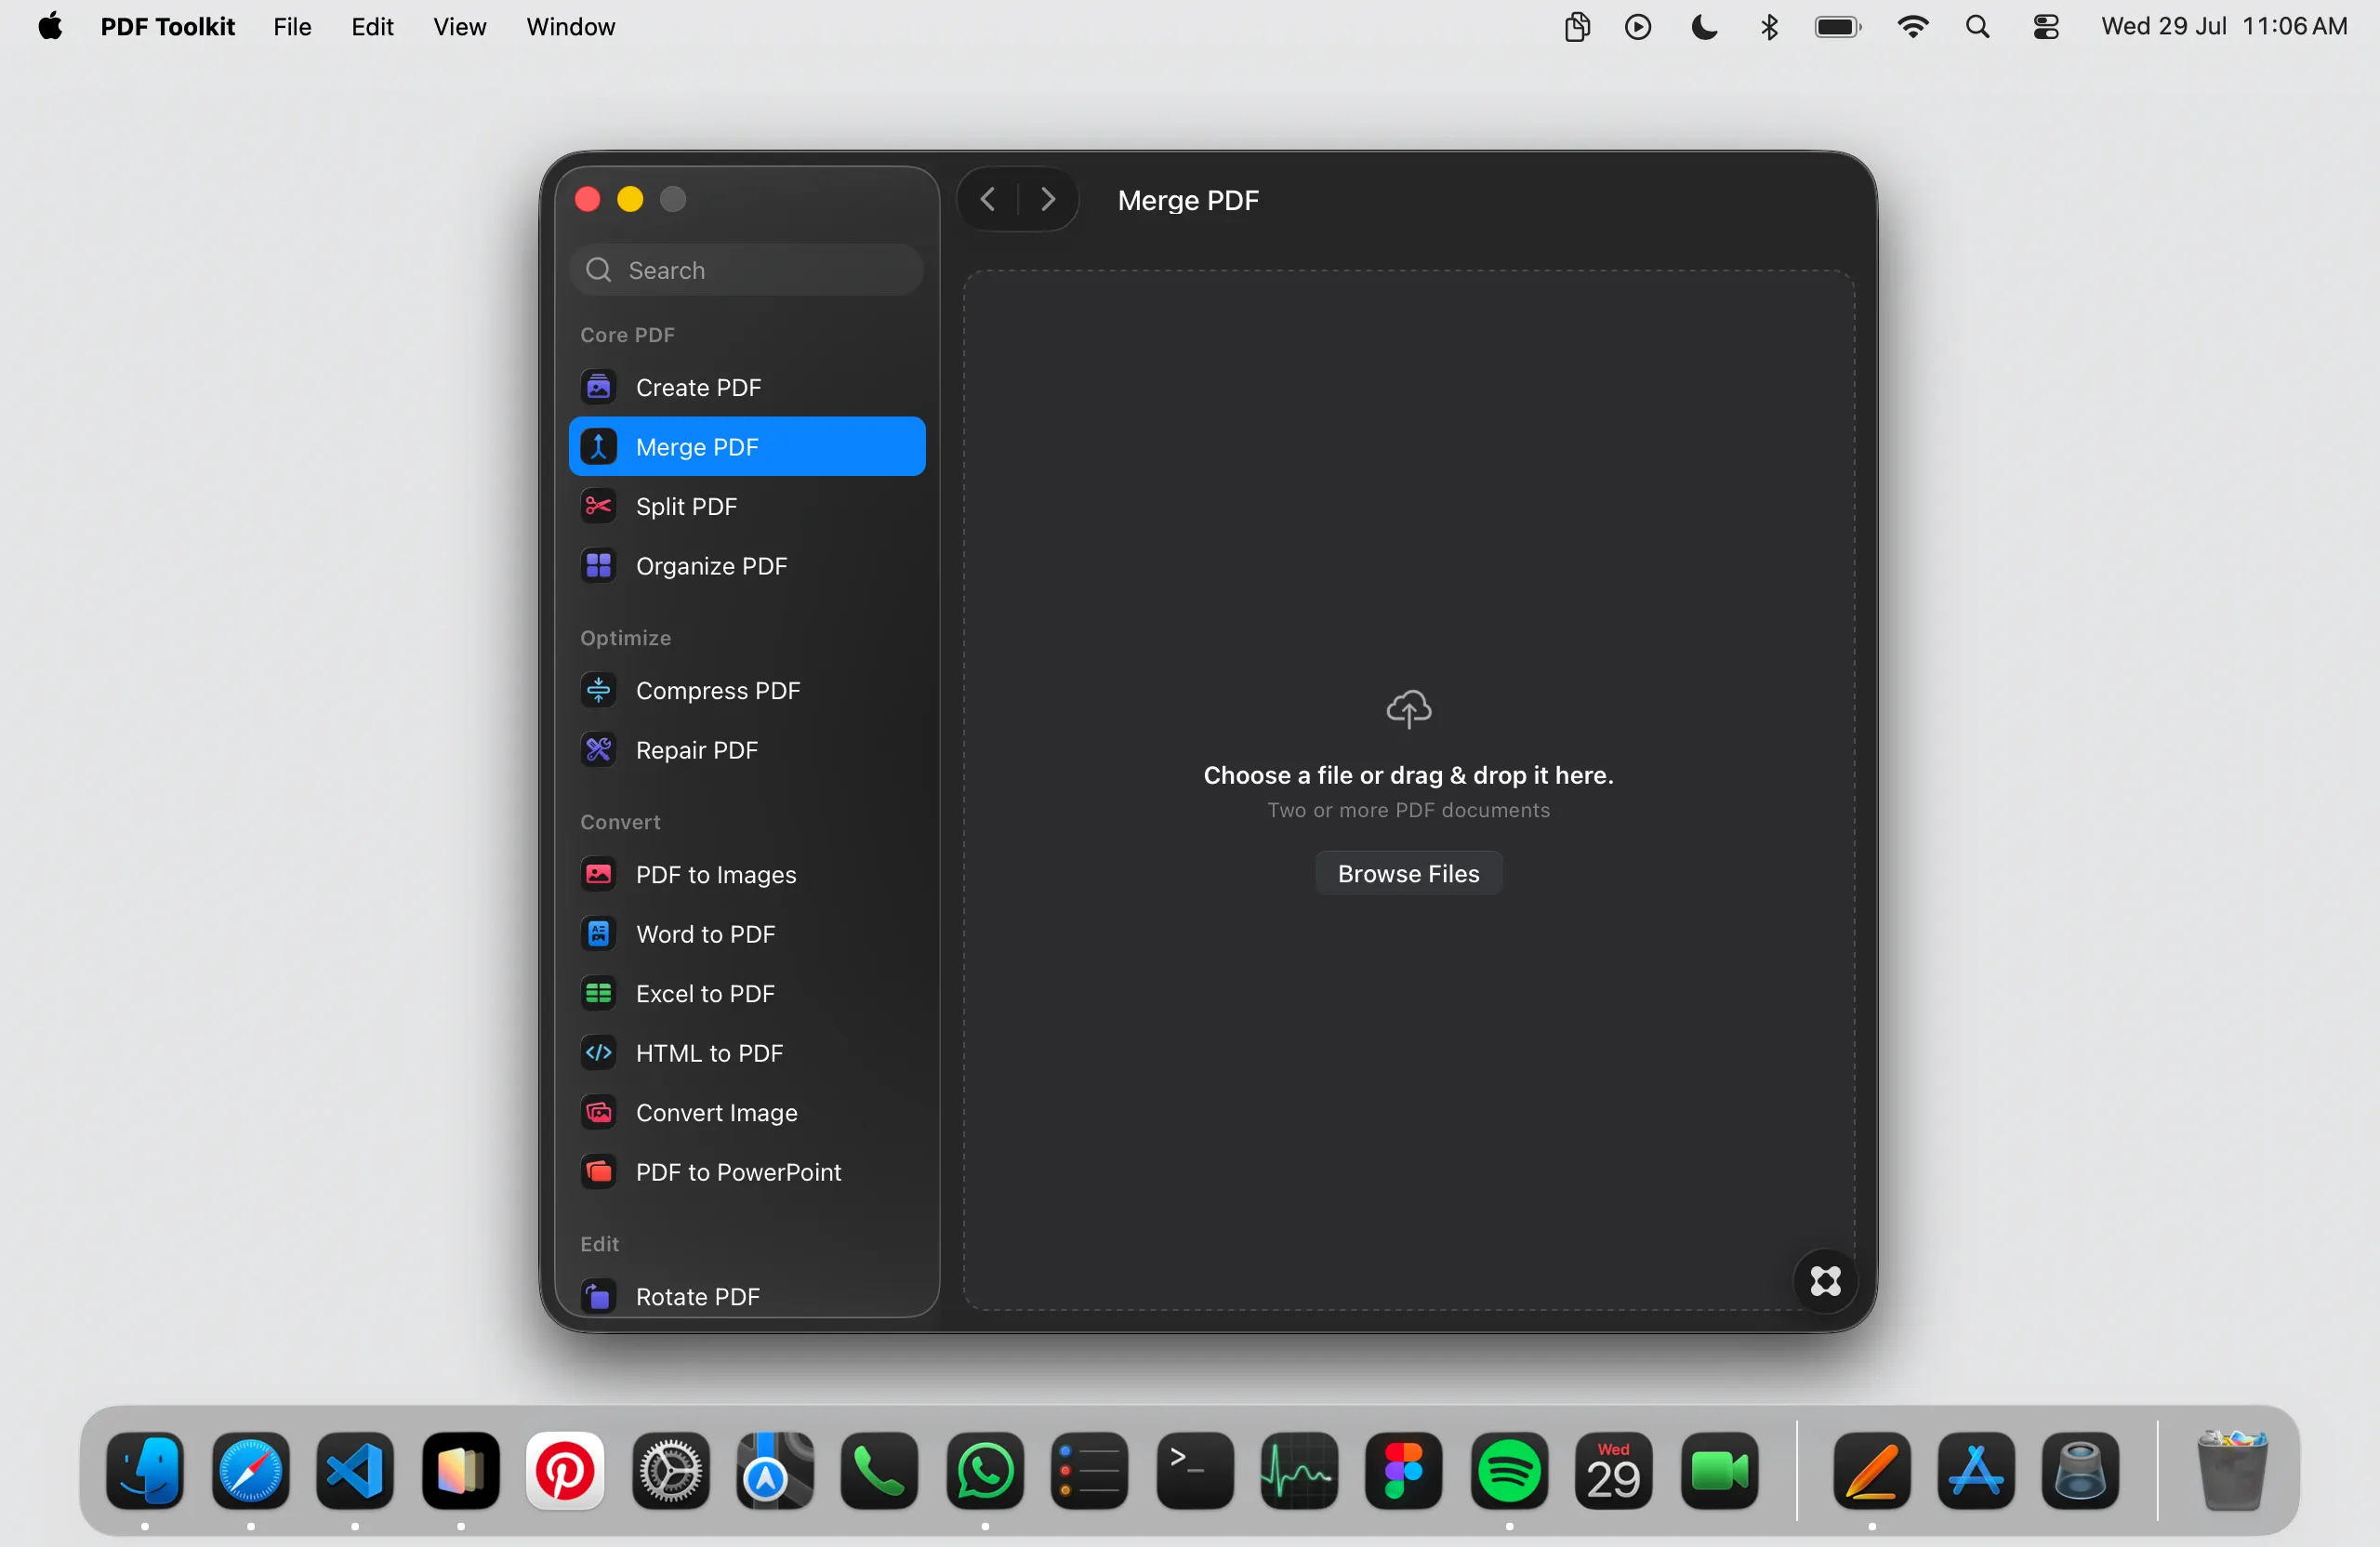The image size is (2380, 1547).
Task: Choose PDF to PowerPoint label
Action: tap(738, 1172)
